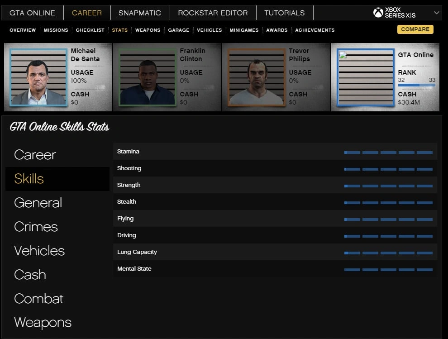Go to the GTA ONLINE section

point(32,13)
